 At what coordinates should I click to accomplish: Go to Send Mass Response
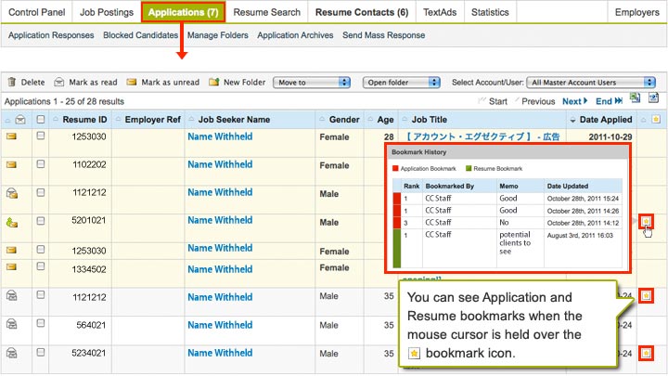pos(384,35)
